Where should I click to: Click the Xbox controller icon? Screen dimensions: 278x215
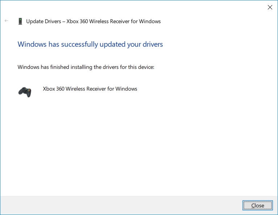click(25, 92)
